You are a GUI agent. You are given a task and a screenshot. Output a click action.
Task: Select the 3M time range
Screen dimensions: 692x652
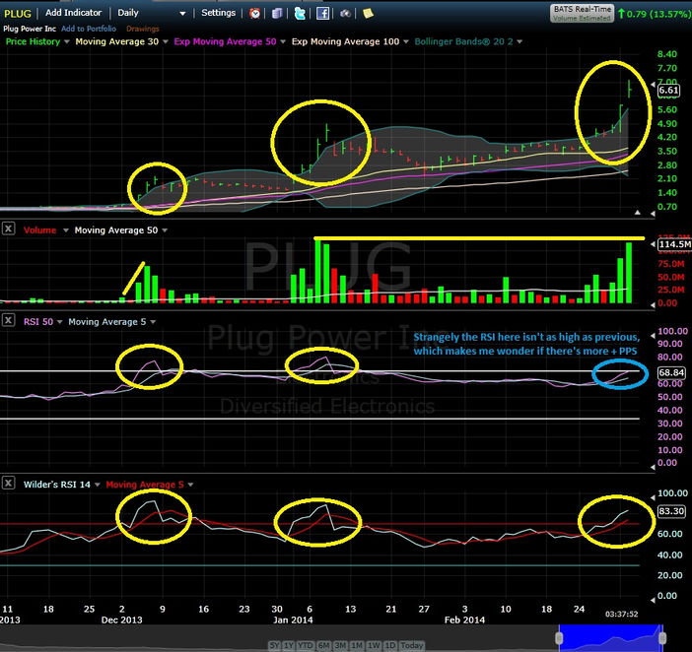pyautogui.click(x=340, y=645)
